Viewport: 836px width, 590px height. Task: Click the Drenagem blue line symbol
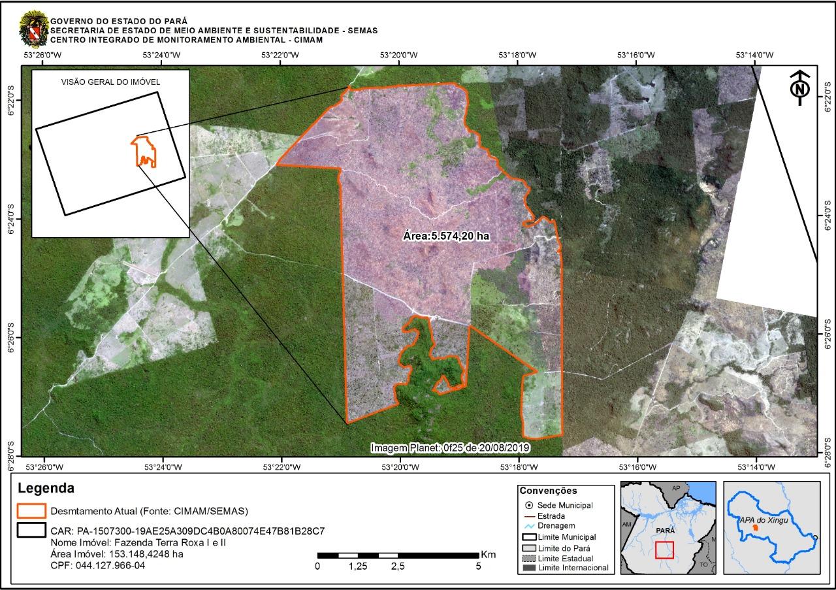[528, 526]
